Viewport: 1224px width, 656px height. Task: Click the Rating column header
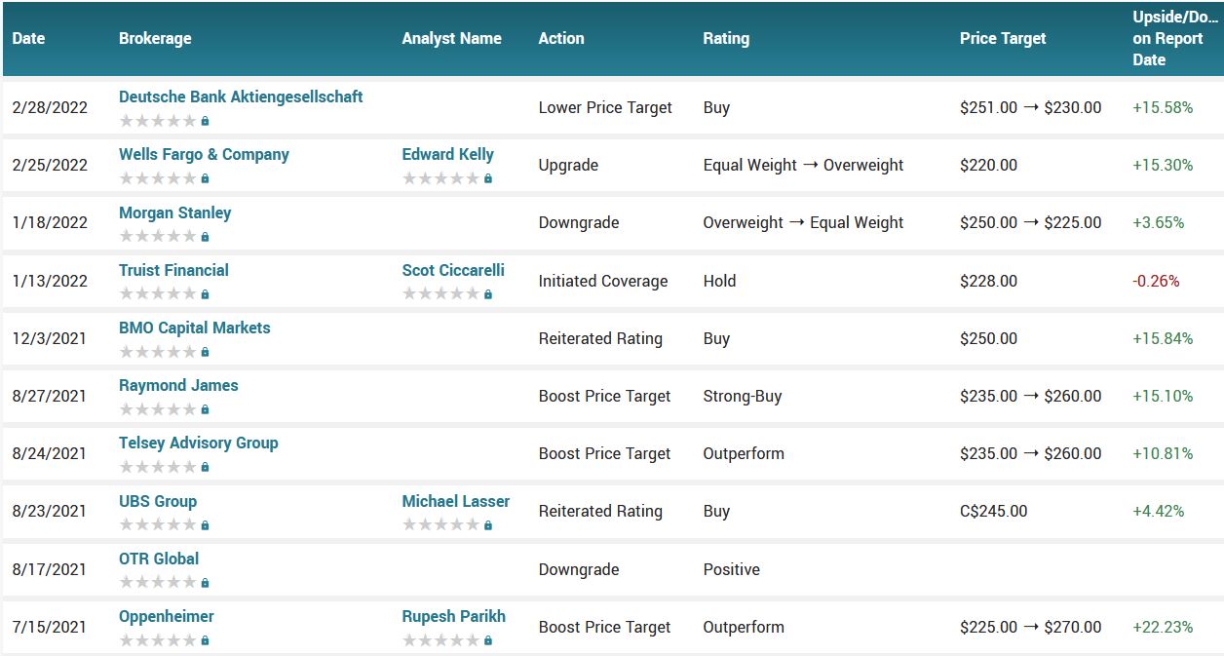coord(726,39)
